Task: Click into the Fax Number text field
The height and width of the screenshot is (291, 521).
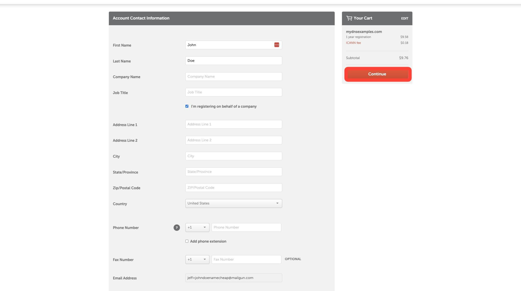Action: pyautogui.click(x=246, y=259)
